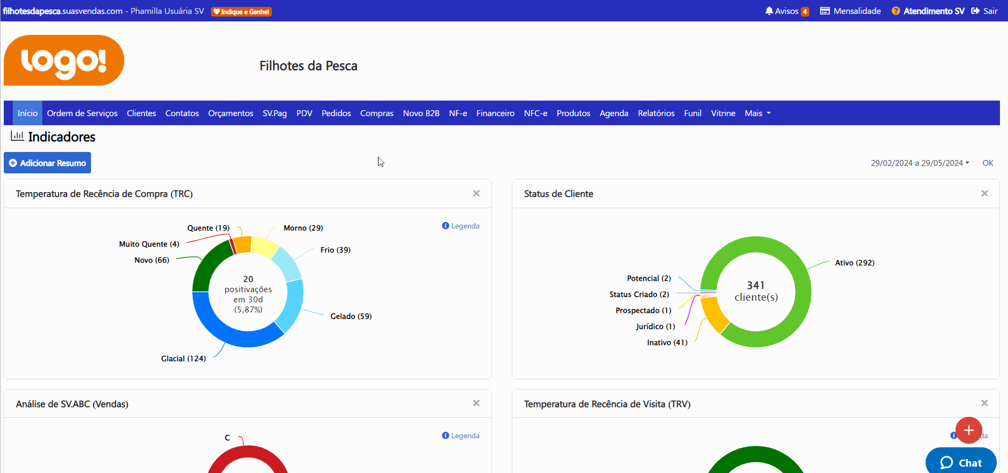Close the Temperatura de Recência de Compra panel
The image size is (1008, 473).
(476, 193)
